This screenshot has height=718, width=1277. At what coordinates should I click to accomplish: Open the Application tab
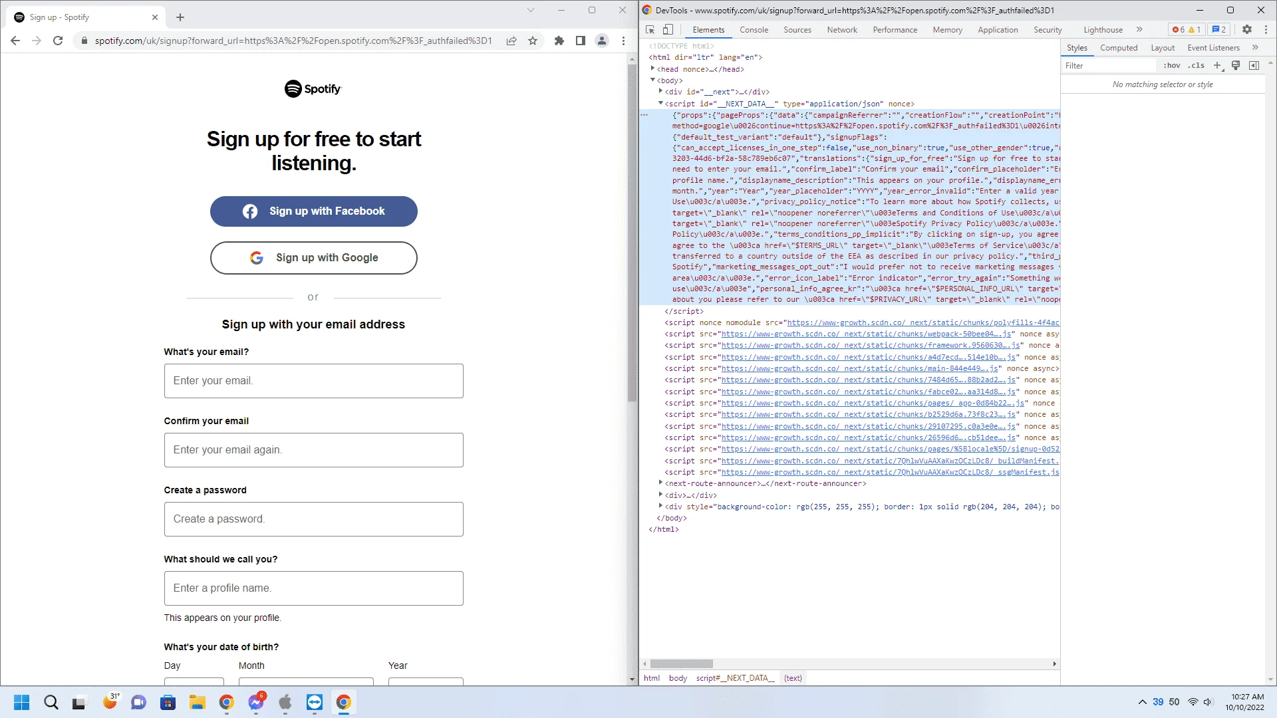pos(998,30)
